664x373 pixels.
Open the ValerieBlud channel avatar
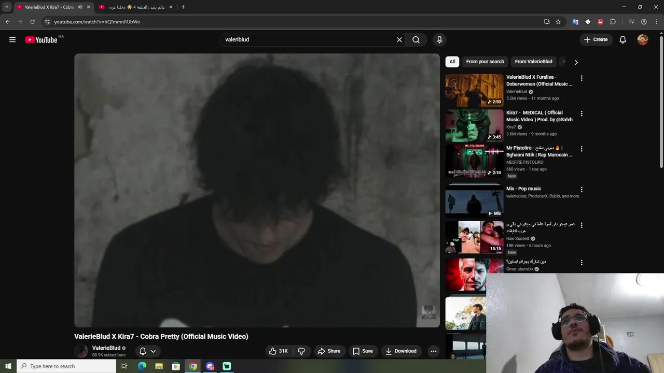point(81,351)
